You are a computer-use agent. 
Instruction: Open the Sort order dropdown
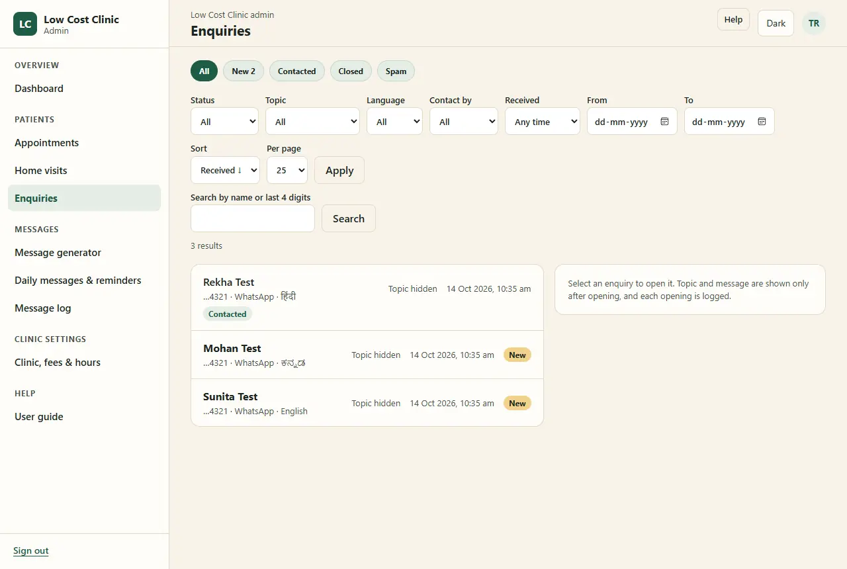pyautogui.click(x=225, y=170)
